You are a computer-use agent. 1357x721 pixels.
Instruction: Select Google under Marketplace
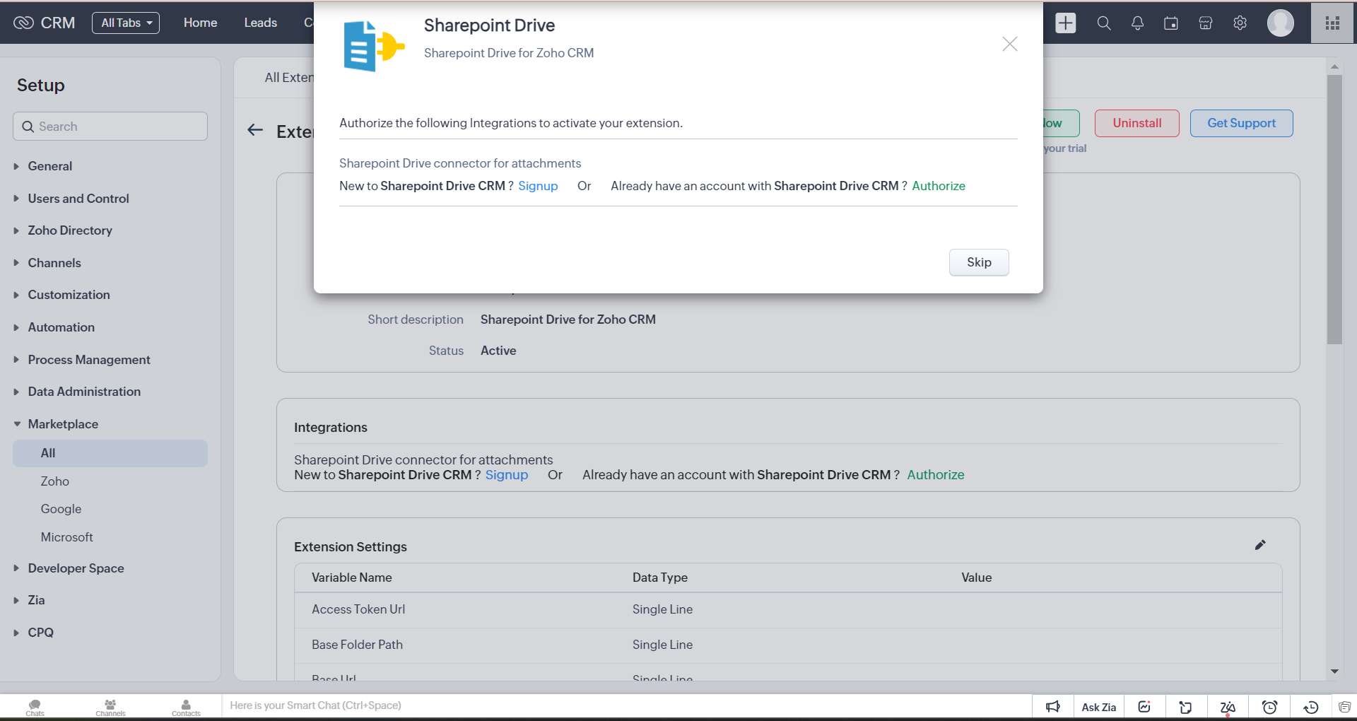click(61, 509)
